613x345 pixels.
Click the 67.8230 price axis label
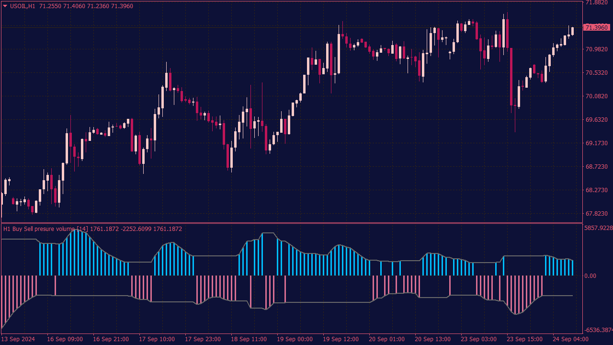tap(596, 214)
